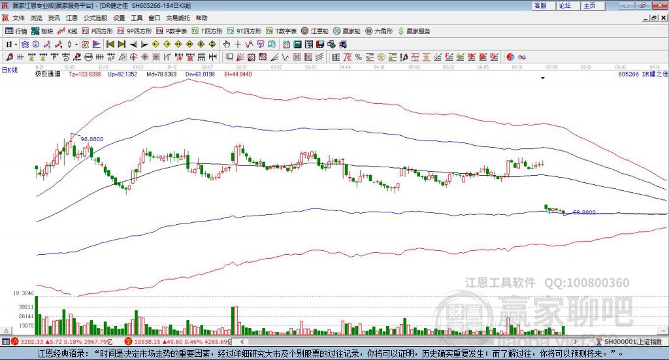The image size is (669, 360).
Task: Open the calculator icon in toolbar
Action: 297,44
